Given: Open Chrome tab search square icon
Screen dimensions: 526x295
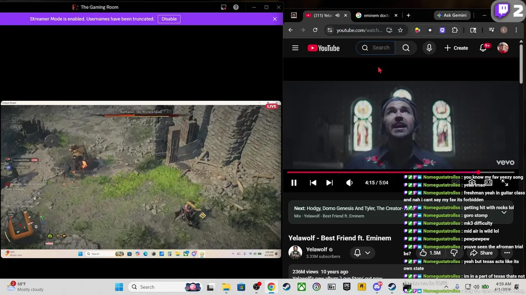Looking at the screenshot, I should [x=294, y=16].
